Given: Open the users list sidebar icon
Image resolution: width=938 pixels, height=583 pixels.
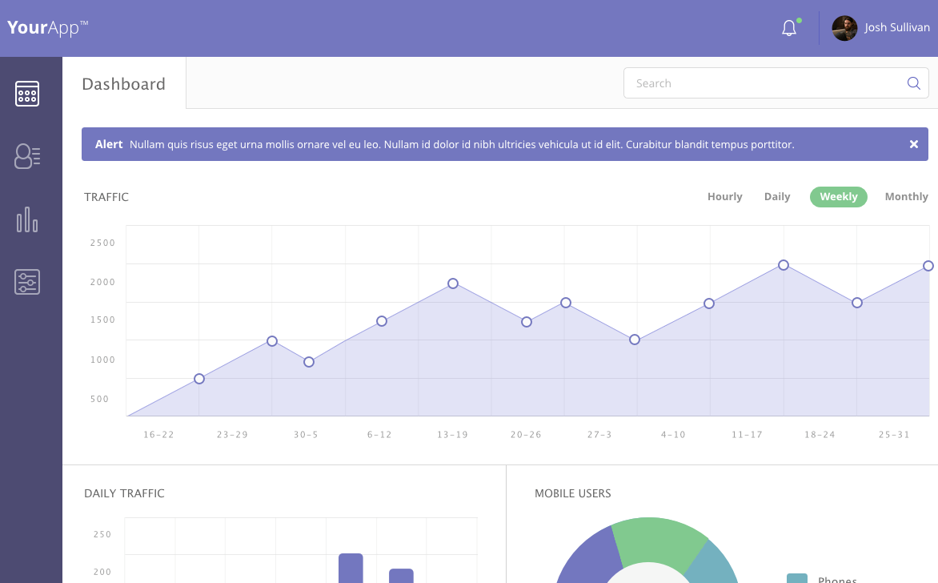Looking at the screenshot, I should (27, 156).
